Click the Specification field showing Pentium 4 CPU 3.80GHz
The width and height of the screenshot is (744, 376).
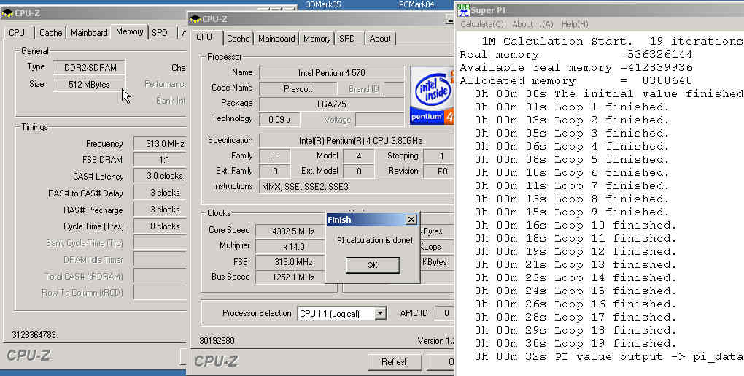coord(357,141)
